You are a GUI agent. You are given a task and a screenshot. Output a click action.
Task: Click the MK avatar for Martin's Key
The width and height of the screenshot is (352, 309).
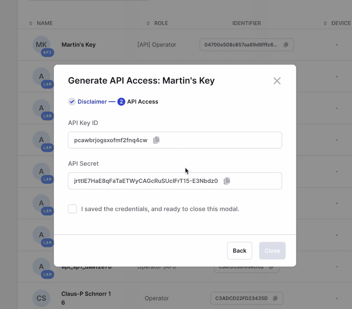click(x=41, y=44)
